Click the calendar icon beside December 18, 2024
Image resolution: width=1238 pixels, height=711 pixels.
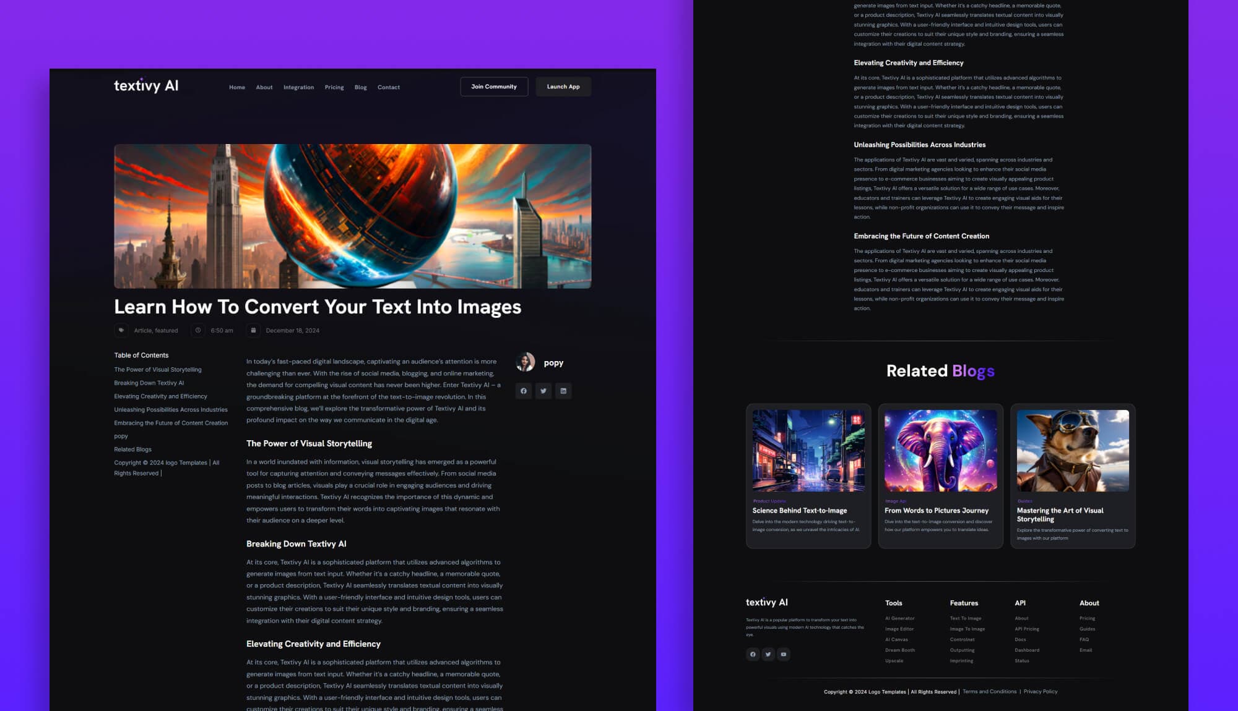point(253,330)
